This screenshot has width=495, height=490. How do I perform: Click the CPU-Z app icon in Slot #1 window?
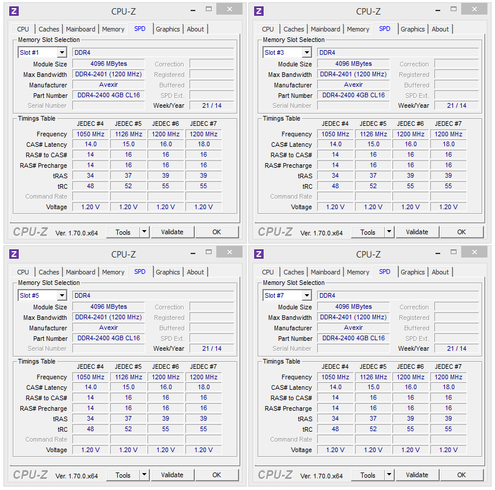14,11
